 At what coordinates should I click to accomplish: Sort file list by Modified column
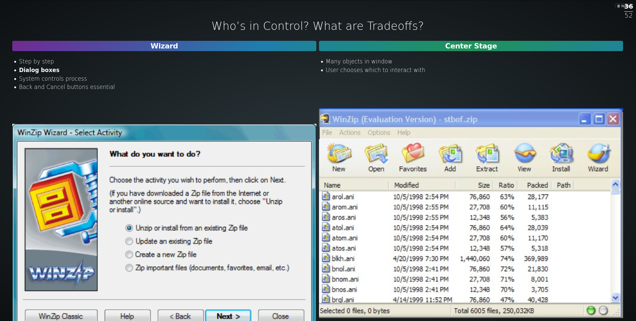(x=422, y=185)
